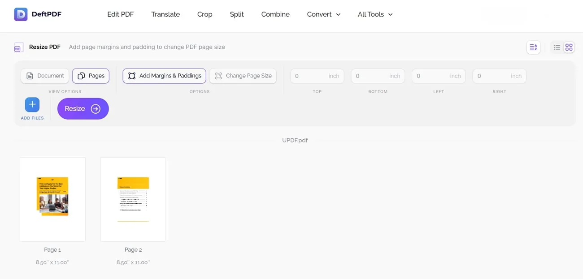Open the Convert dropdown menu

(x=324, y=14)
